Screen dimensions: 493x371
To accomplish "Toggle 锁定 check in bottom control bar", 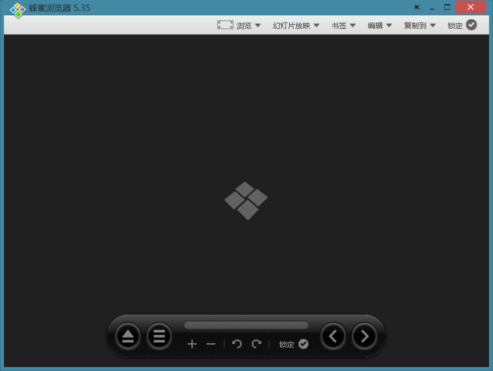I will pyautogui.click(x=303, y=344).
